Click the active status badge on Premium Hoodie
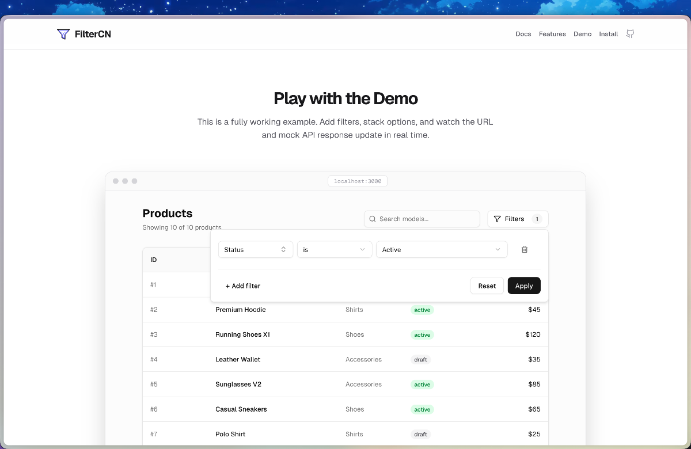The height and width of the screenshot is (449, 691). click(422, 310)
